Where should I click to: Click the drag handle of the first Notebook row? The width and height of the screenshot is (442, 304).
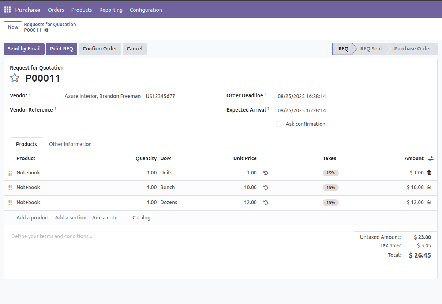[10, 173]
